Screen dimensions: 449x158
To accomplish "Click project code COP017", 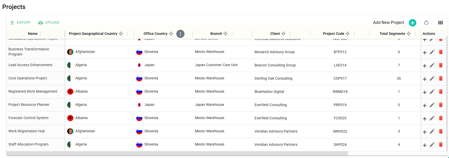I will 340,78.
